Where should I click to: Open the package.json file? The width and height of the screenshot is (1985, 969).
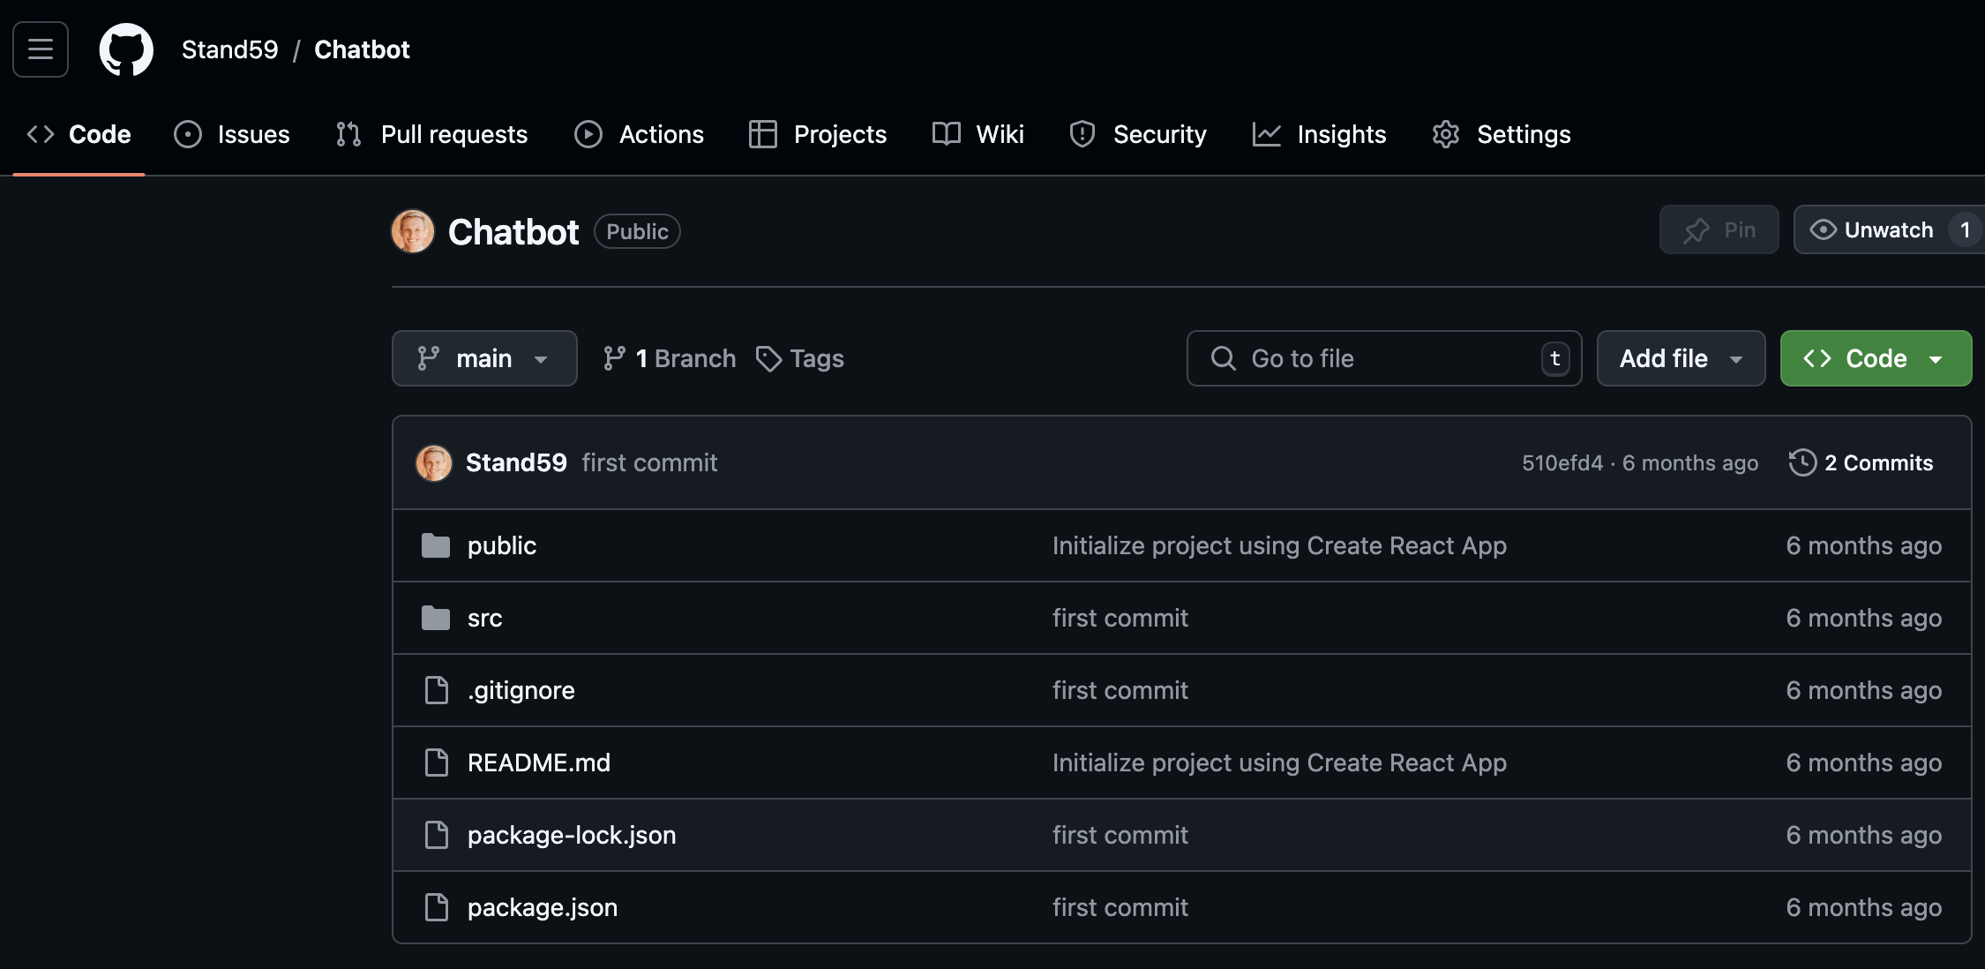[x=543, y=907]
